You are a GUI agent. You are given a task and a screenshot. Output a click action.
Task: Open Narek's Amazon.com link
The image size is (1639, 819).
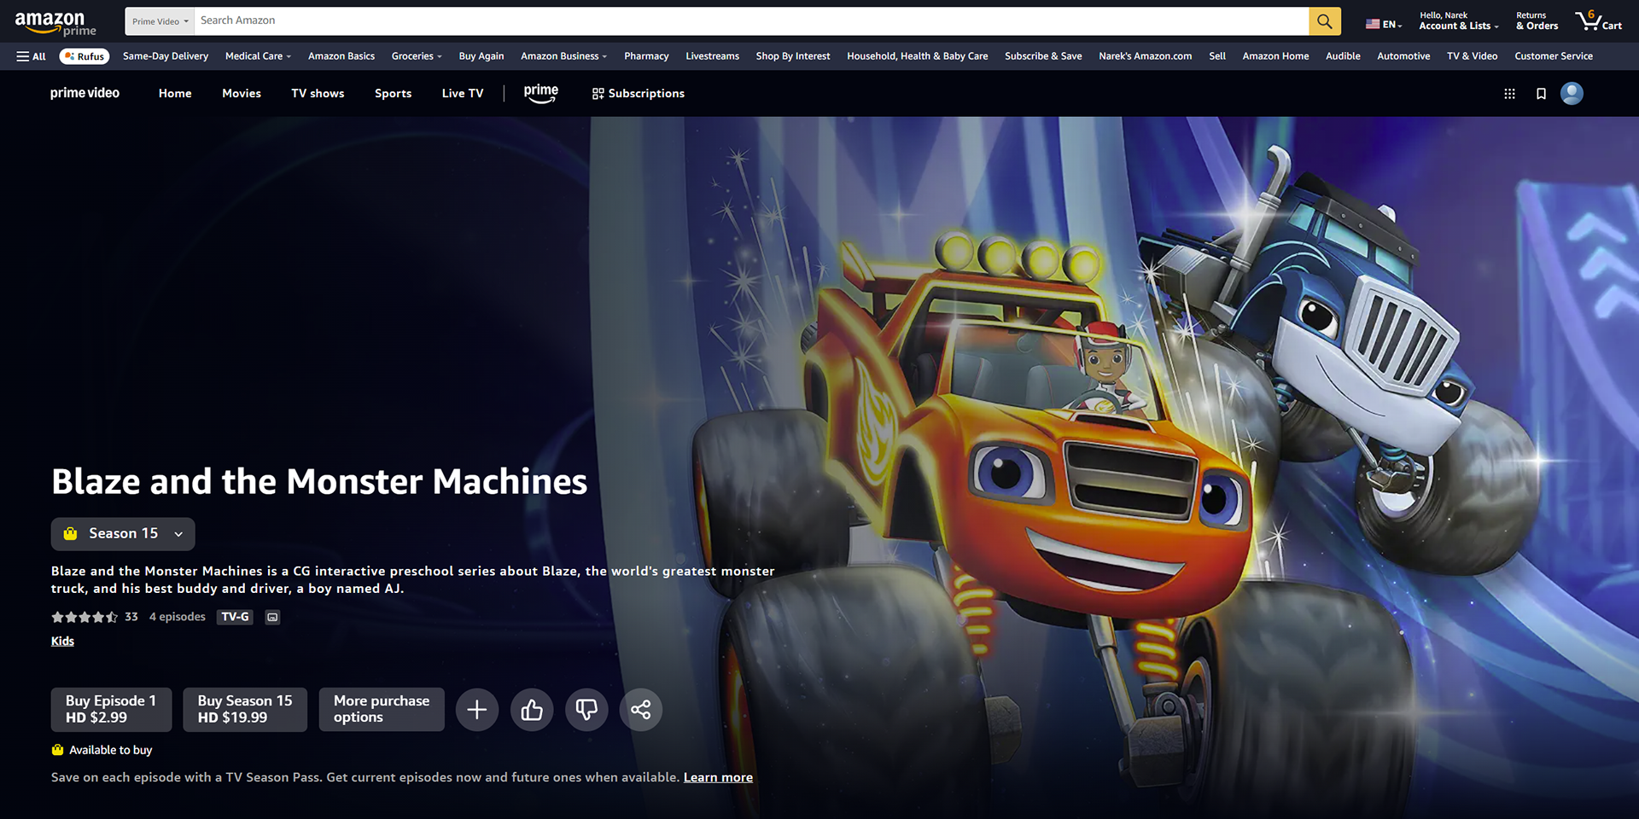(x=1146, y=56)
